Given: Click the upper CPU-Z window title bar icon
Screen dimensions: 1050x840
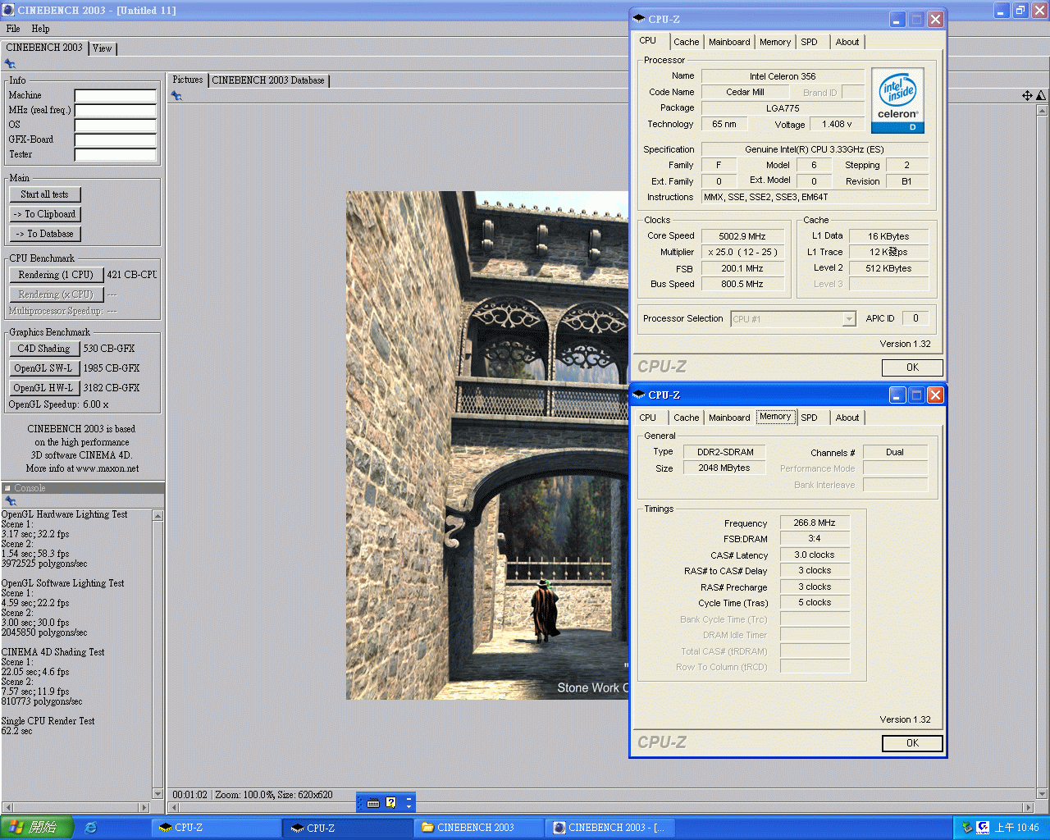Looking at the screenshot, I should coord(639,19).
